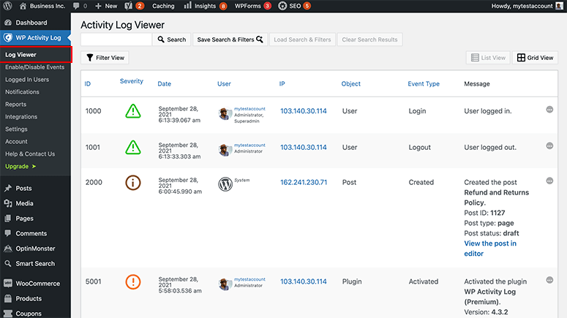This screenshot has width=567, height=318.
Task: Click the Save Search & Filters button
Action: tap(230, 39)
